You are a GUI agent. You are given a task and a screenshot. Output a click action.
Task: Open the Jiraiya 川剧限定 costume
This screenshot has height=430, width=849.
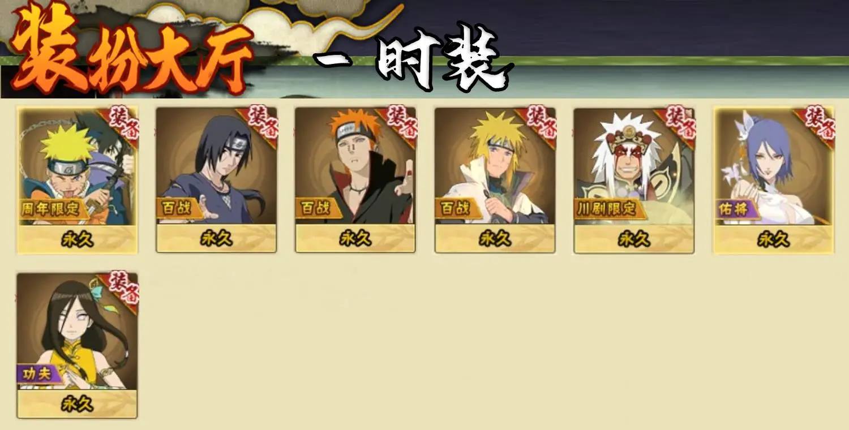click(634, 180)
